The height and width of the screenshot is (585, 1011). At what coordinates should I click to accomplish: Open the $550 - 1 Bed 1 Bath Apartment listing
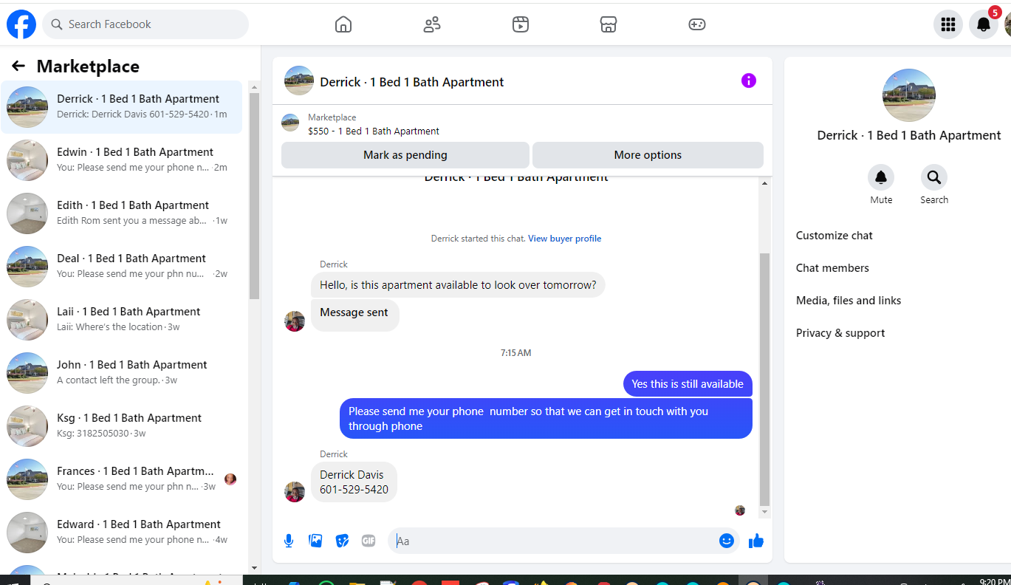coord(374,131)
